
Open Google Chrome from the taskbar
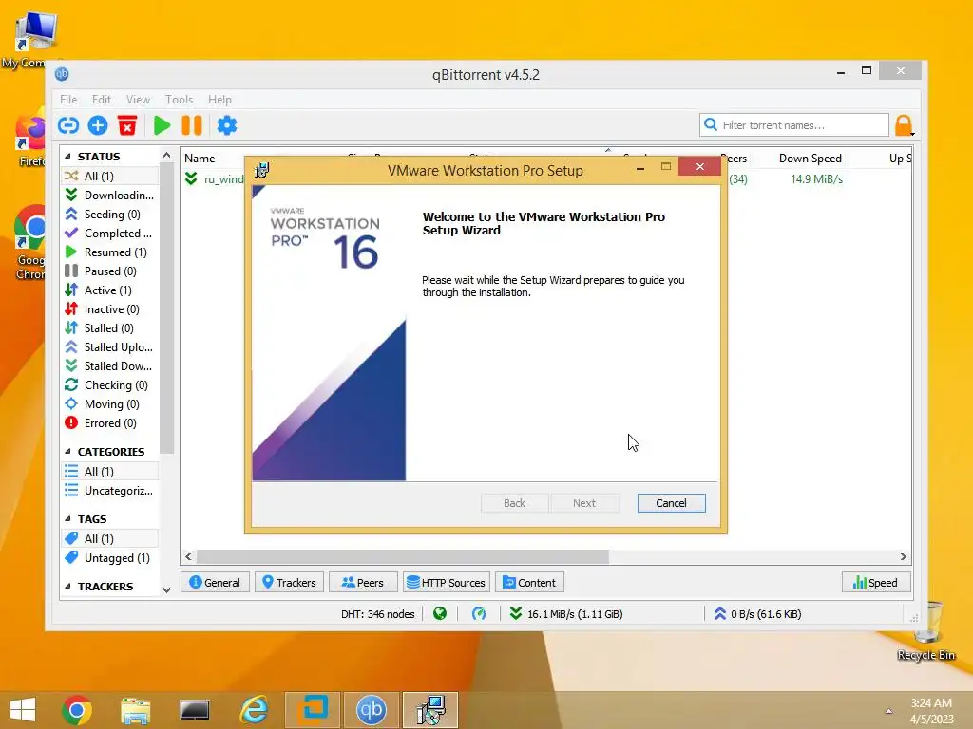pyautogui.click(x=77, y=710)
